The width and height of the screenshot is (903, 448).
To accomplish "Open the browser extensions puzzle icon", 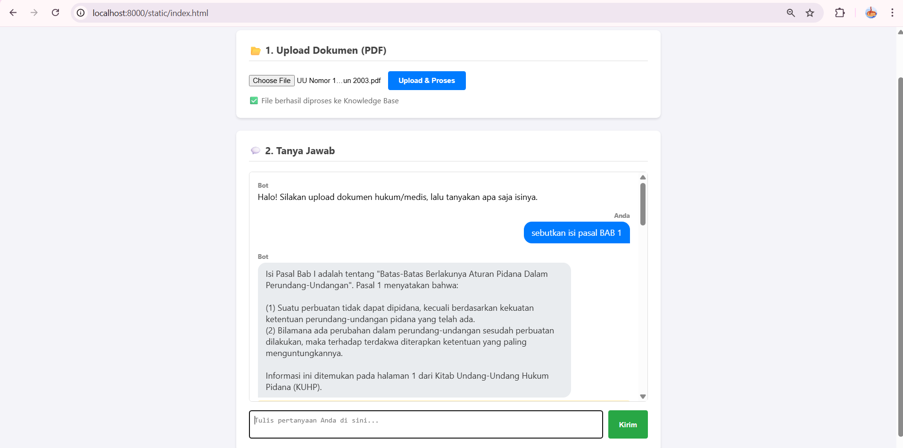I will 839,13.
